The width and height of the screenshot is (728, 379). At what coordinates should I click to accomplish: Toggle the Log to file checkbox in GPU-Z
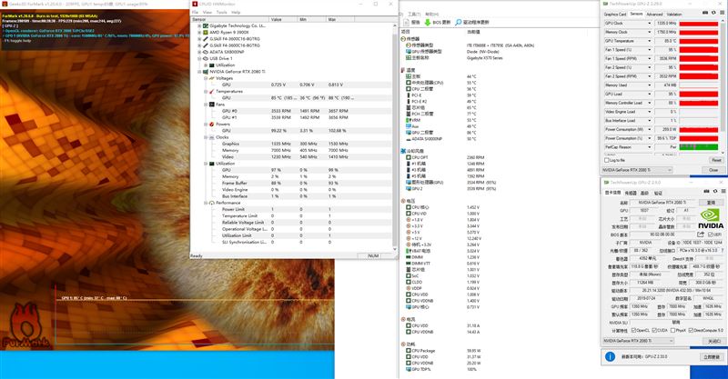tap(606, 160)
